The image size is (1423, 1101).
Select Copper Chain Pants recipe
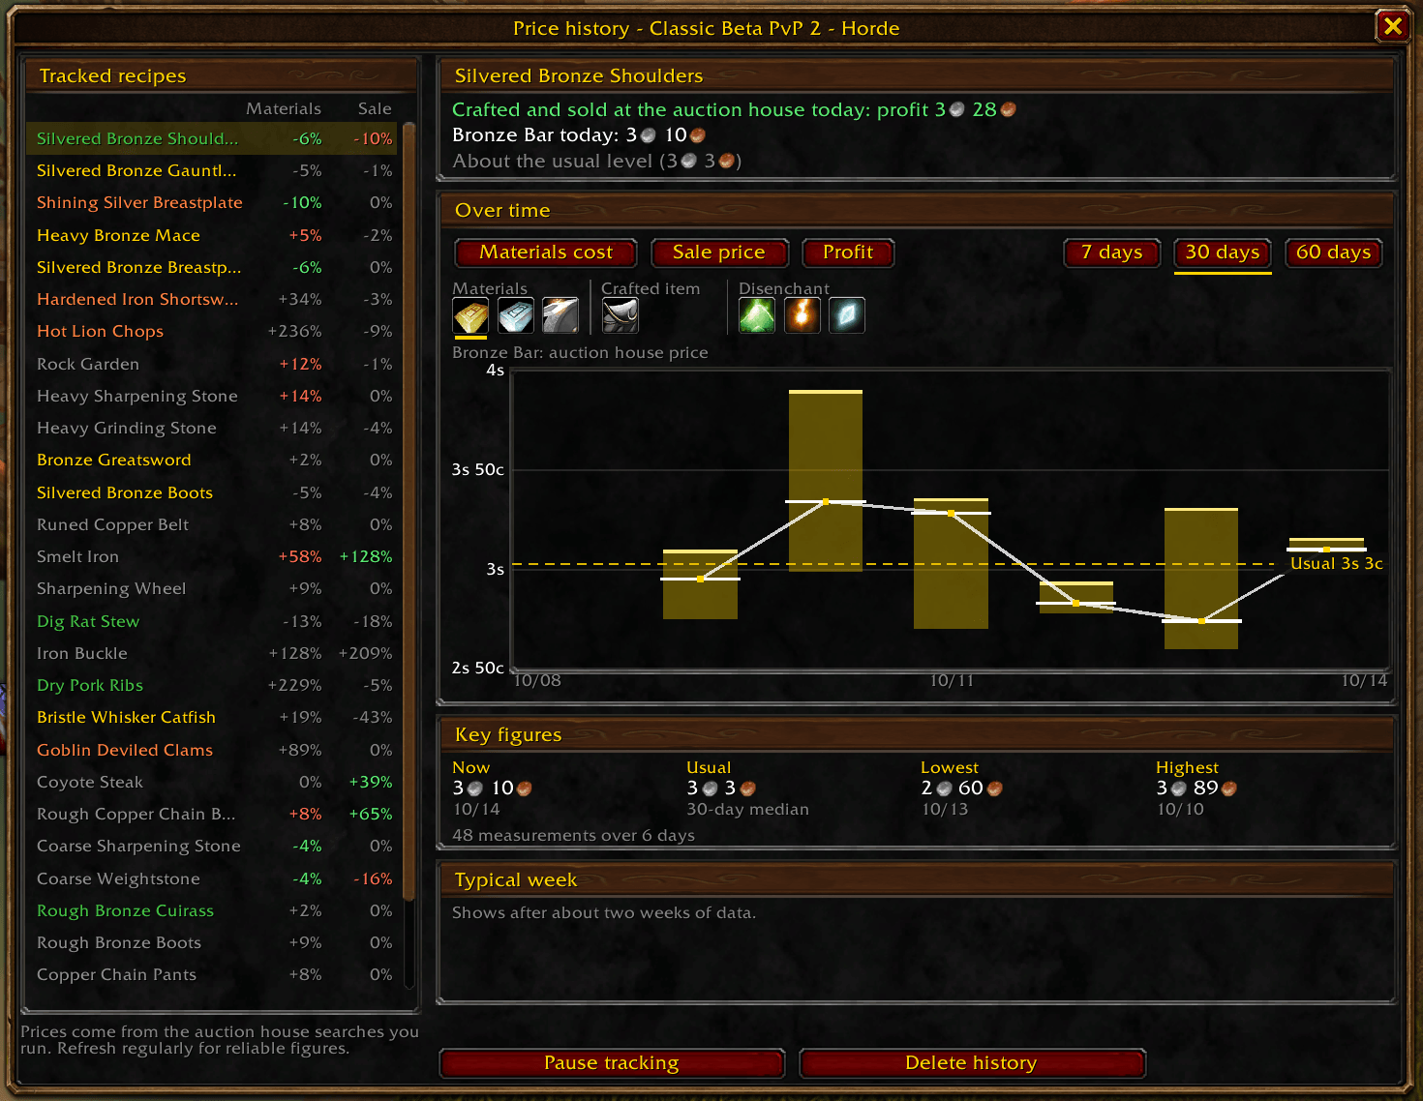pyautogui.click(x=214, y=974)
